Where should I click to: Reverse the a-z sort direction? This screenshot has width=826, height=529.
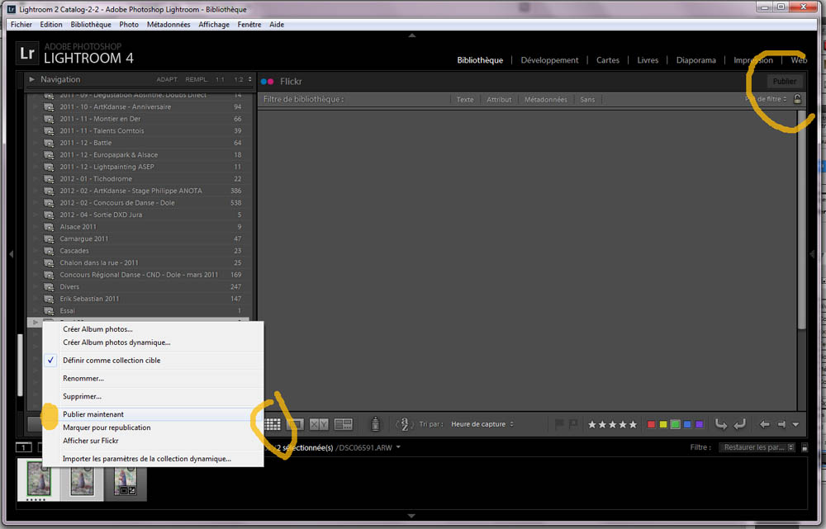(404, 424)
